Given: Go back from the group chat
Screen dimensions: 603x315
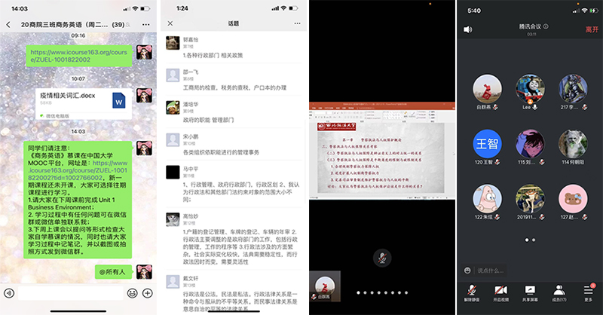Looking at the screenshot, I should click(9, 25).
